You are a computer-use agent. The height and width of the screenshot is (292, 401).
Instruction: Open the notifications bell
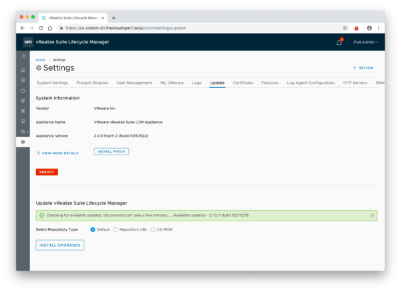[339, 42]
